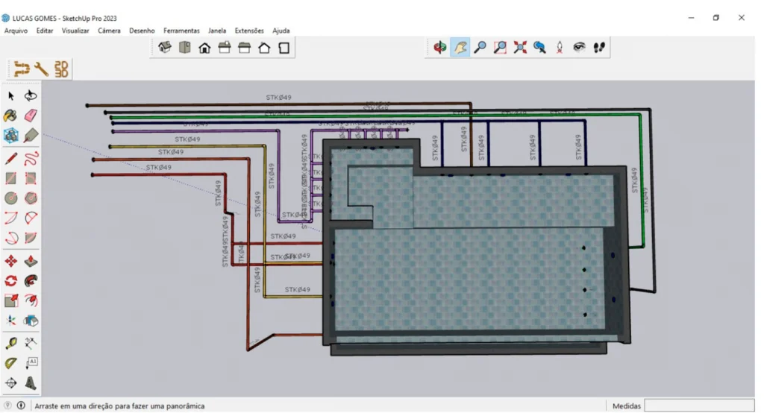
Task: Select the Line pencil tool
Action: 11,158
